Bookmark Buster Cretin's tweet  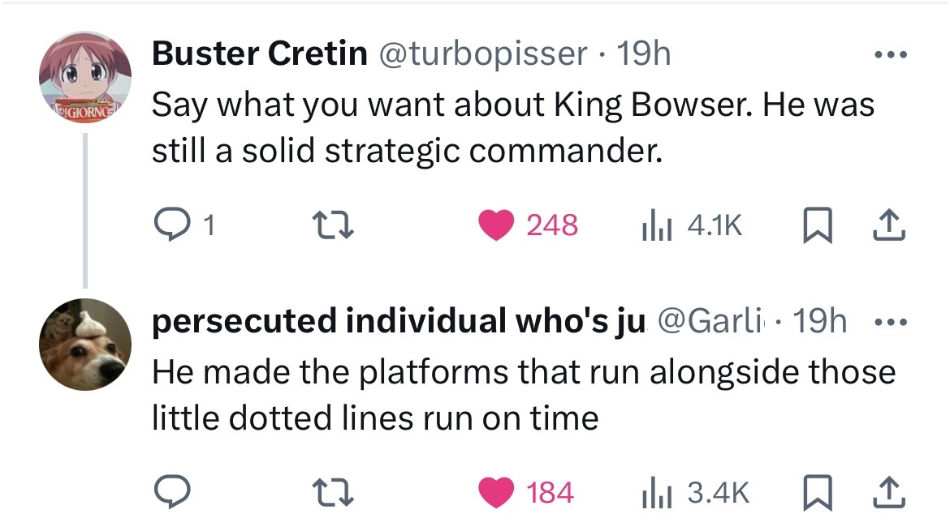click(x=818, y=225)
